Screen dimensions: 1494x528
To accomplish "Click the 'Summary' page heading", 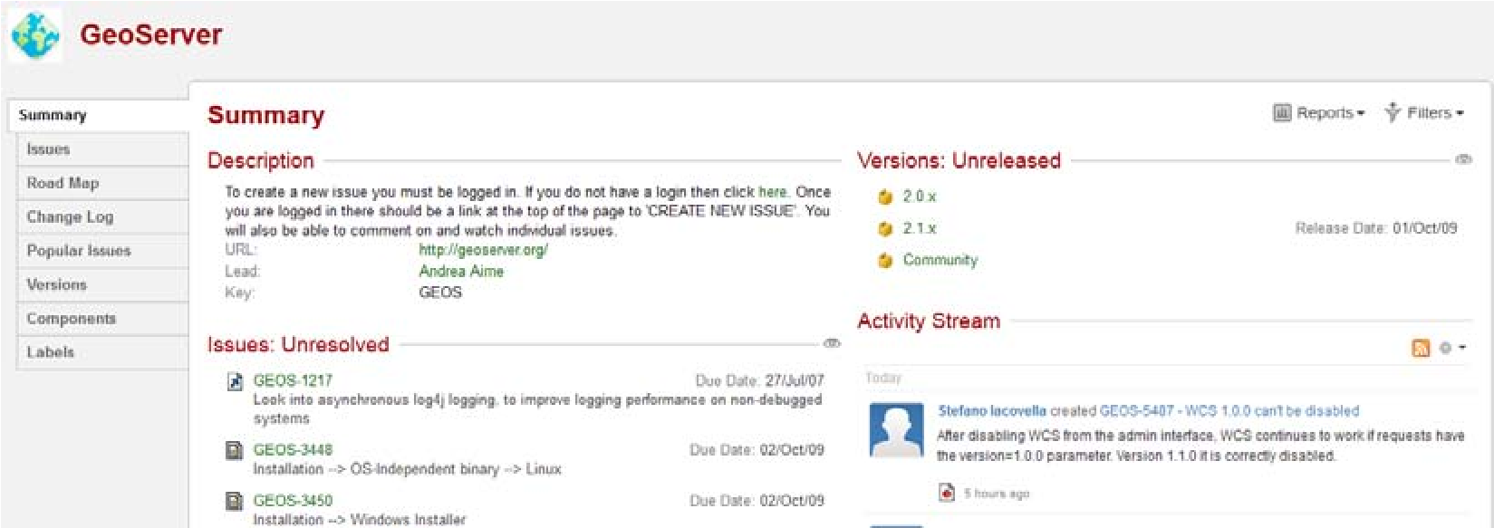I will 265,115.
